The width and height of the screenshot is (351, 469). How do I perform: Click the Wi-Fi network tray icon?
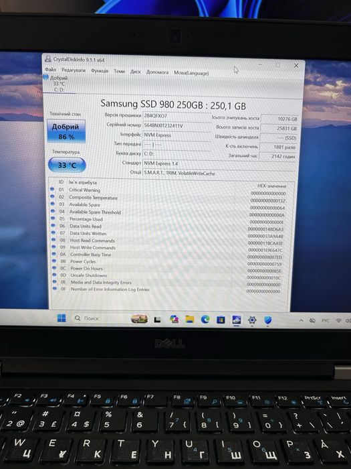(x=338, y=320)
